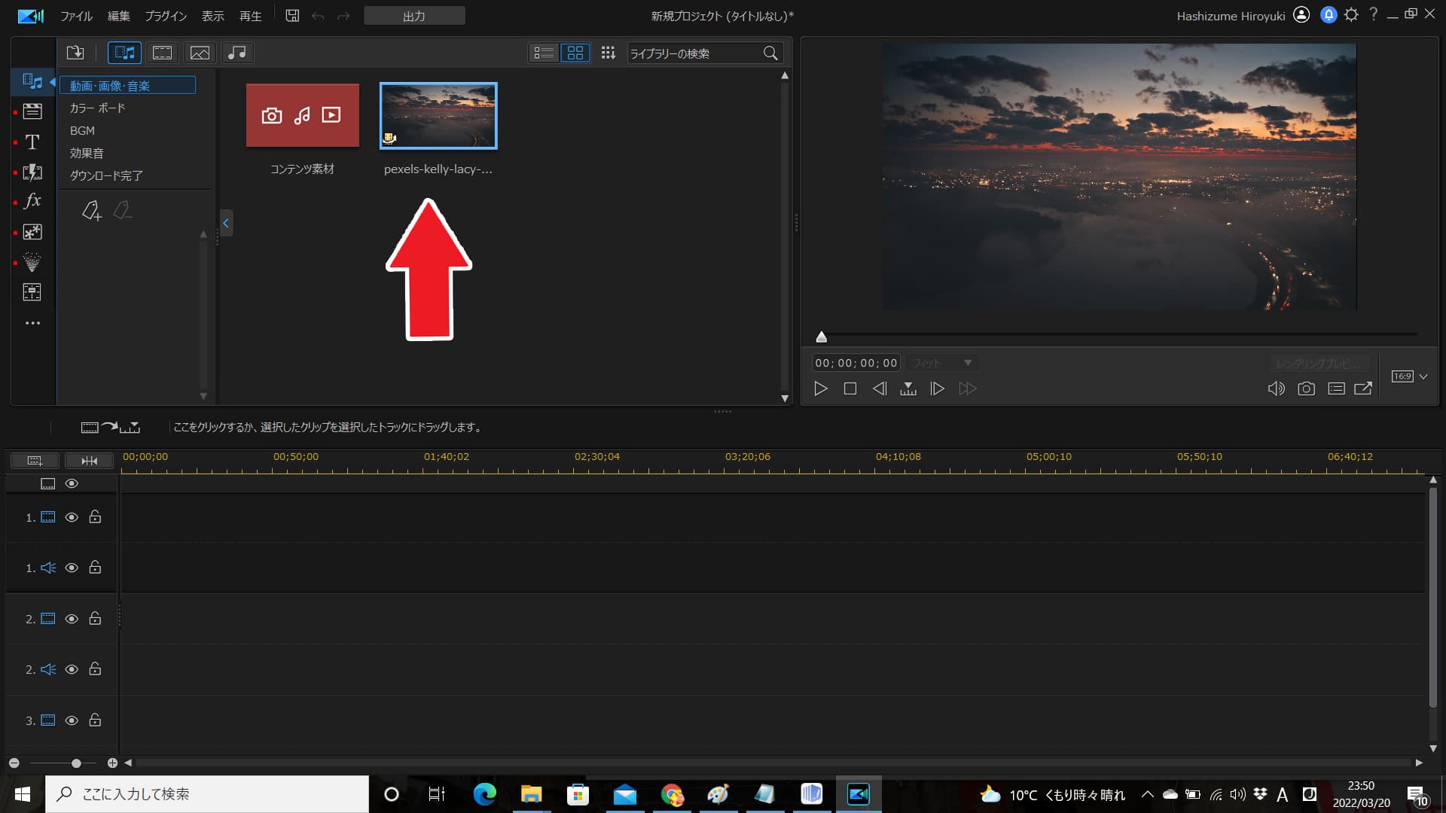Open preferences gear icon in title bar
This screenshot has height=813, width=1446.
(1351, 15)
